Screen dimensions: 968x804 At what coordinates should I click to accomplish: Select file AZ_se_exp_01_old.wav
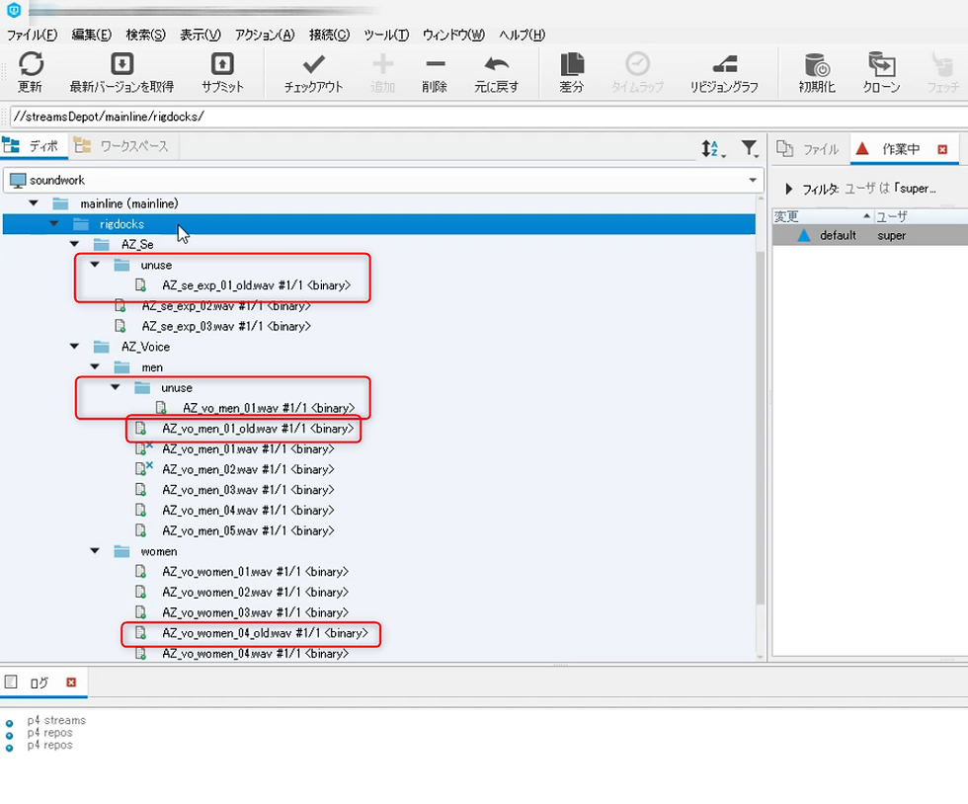pyautogui.click(x=256, y=285)
